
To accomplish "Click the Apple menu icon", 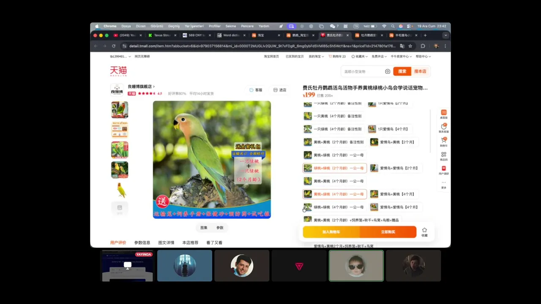I will pyautogui.click(x=97, y=26).
